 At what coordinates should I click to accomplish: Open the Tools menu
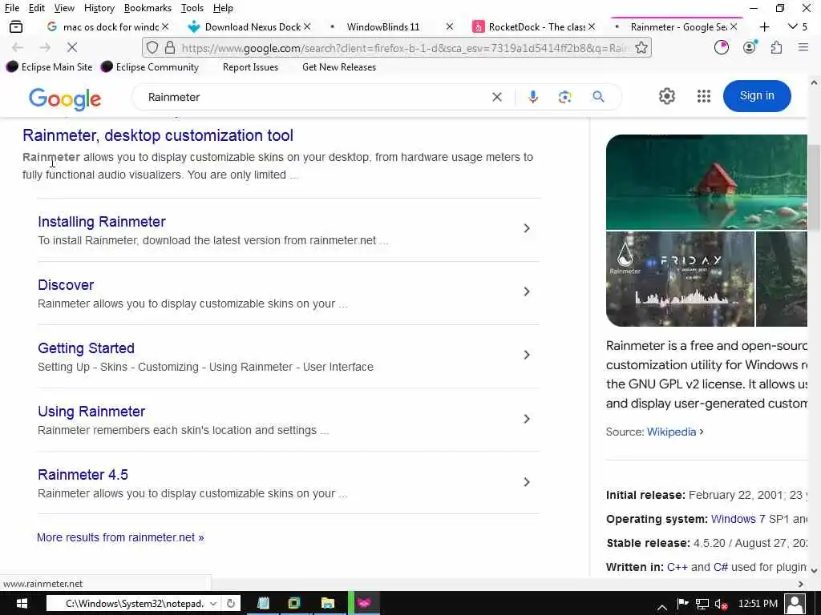pos(192,8)
